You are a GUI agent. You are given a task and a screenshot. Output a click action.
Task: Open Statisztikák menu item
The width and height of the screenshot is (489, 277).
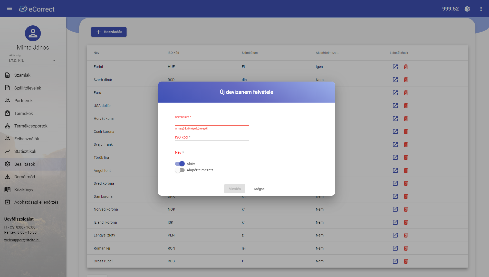click(33, 151)
